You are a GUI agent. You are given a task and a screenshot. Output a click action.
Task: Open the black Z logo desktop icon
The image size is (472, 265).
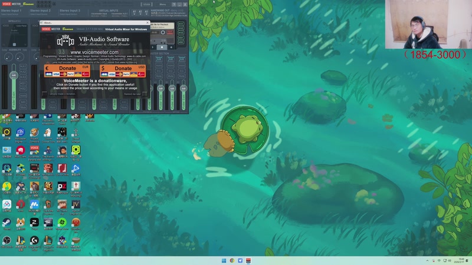[34, 224]
